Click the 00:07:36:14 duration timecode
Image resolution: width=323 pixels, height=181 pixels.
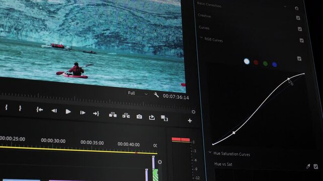(x=176, y=97)
